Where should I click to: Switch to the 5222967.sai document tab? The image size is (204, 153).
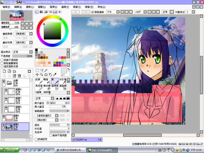coord(87,140)
